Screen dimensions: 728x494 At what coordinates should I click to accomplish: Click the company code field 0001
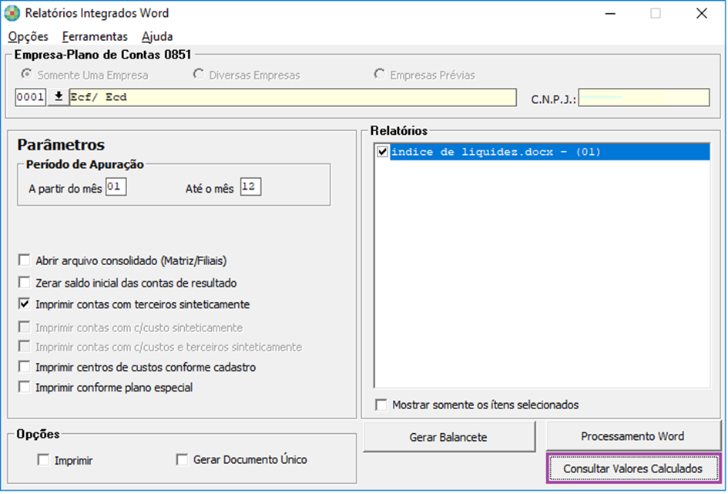[x=31, y=97]
